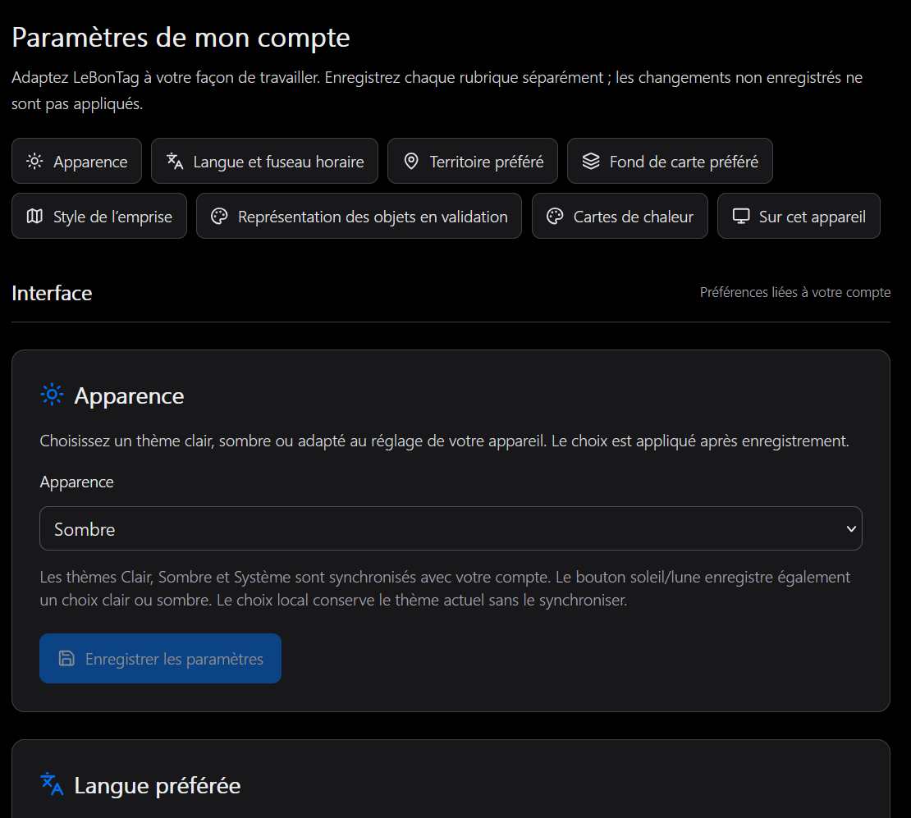
Task: Click the palette icon in Cartes de chaleur chip
Action: (555, 216)
